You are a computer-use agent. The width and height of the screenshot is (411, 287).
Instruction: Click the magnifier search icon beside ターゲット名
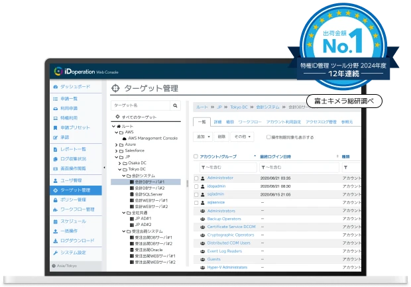[x=175, y=105]
